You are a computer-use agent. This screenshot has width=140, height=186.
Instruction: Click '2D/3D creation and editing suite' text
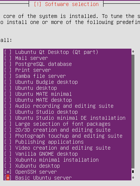click(x=63, y=130)
